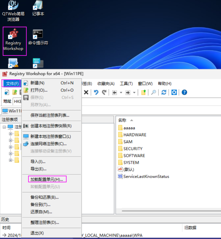Image resolution: width=221 pixels, height=239 pixels.
Task: Select the SAM key in list
Action: [125, 142]
